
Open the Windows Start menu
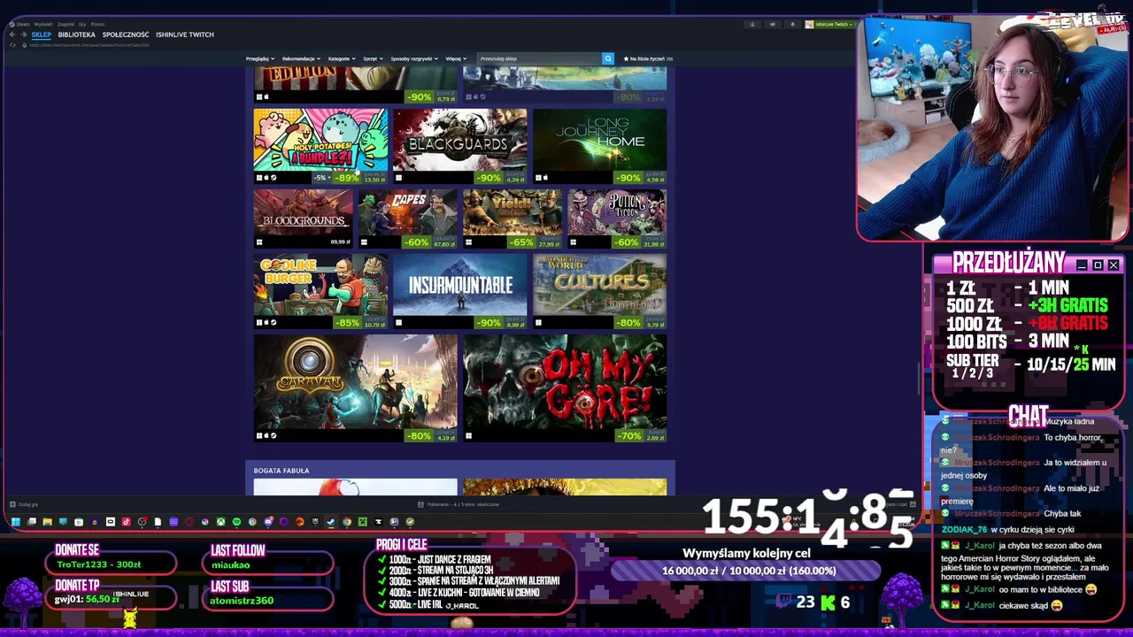coord(16,522)
